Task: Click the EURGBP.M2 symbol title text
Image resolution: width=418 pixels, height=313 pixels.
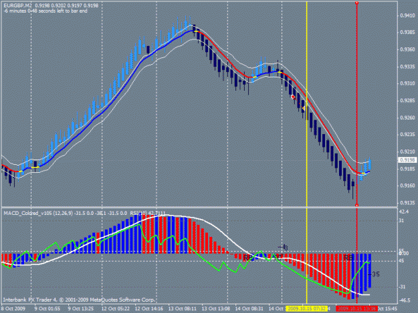Action: coord(17,5)
